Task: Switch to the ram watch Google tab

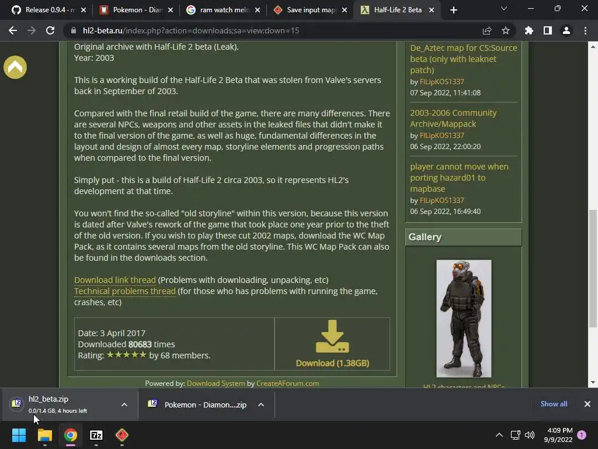Action: click(223, 10)
